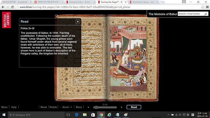Activate the Move tool
Viewport: 210px width, 118px height.
click(x=79, y=107)
